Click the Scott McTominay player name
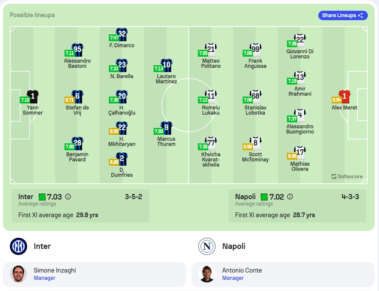The width and height of the screenshot is (379, 291). click(255, 157)
